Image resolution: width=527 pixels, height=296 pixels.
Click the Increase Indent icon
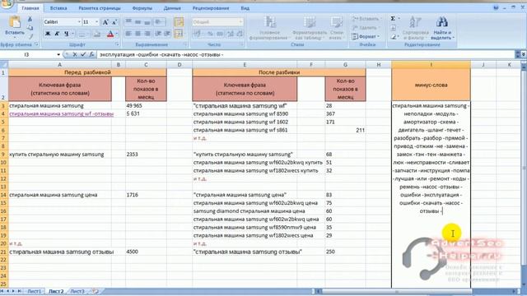pyautogui.click(x=167, y=34)
